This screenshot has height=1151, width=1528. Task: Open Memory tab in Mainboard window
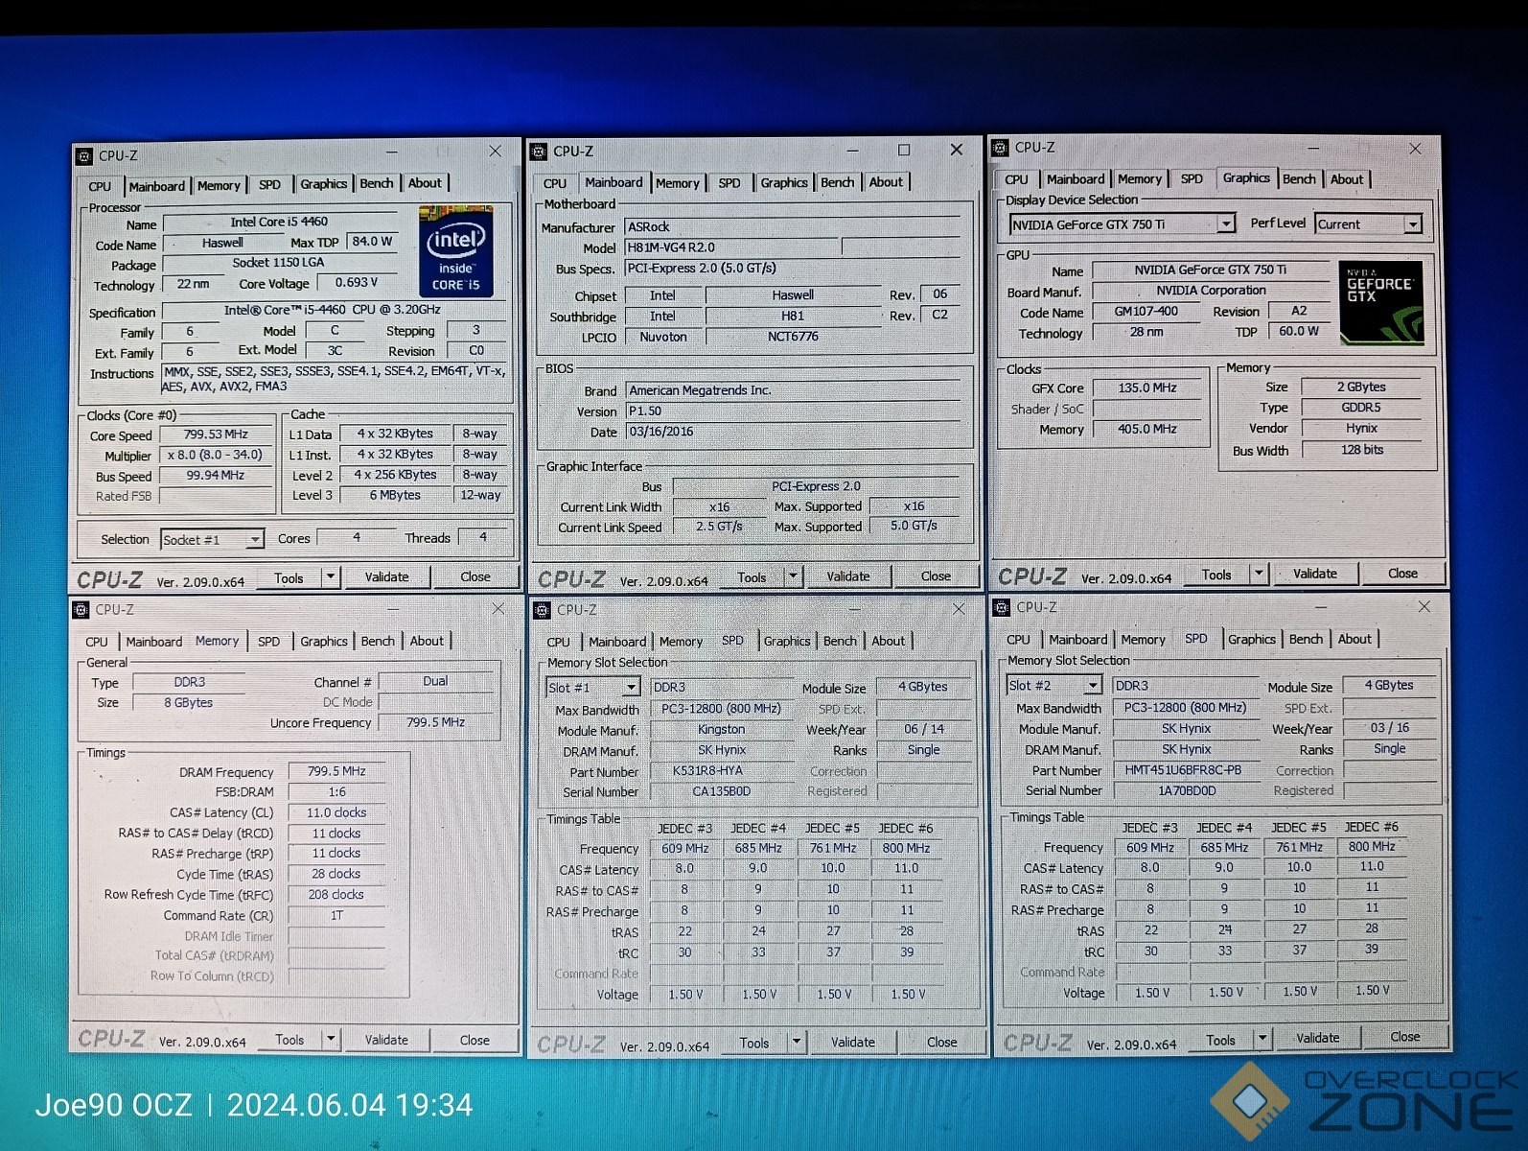(678, 182)
